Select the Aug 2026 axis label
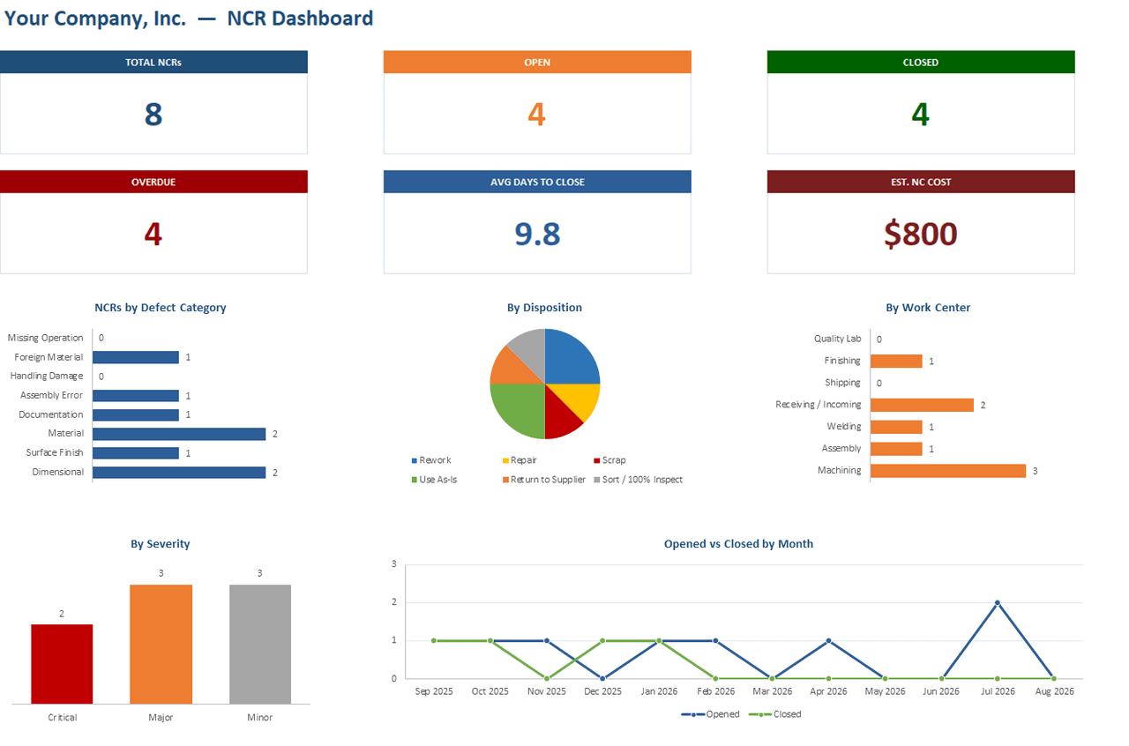Screen dimensions: 1129x746 click(1054, 691)
